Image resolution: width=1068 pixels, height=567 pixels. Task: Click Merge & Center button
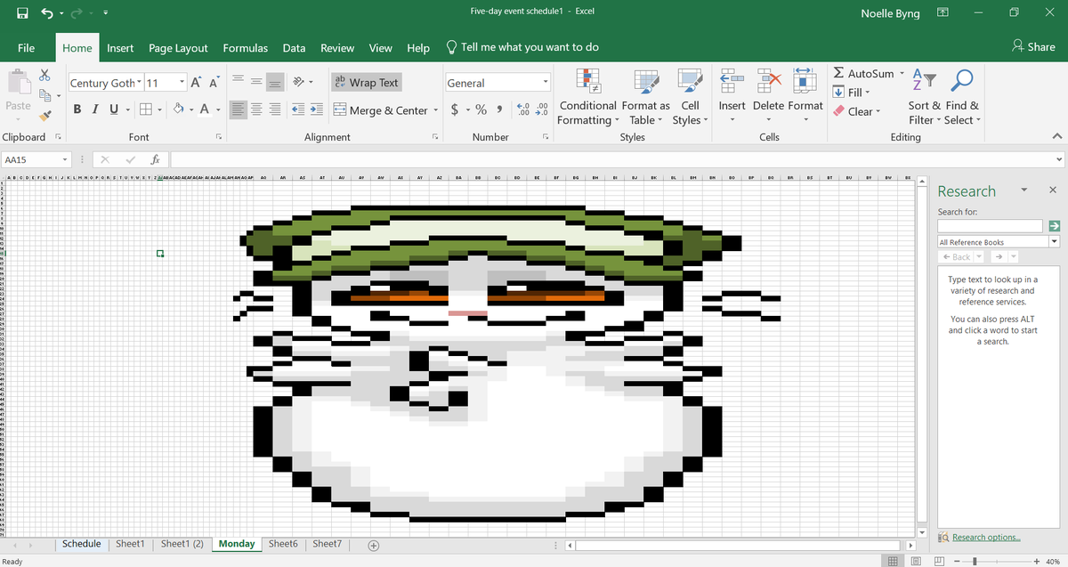pos(381,110)
